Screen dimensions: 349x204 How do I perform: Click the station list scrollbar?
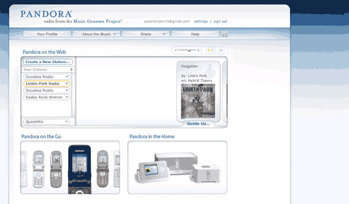click(x=73, y=94)
